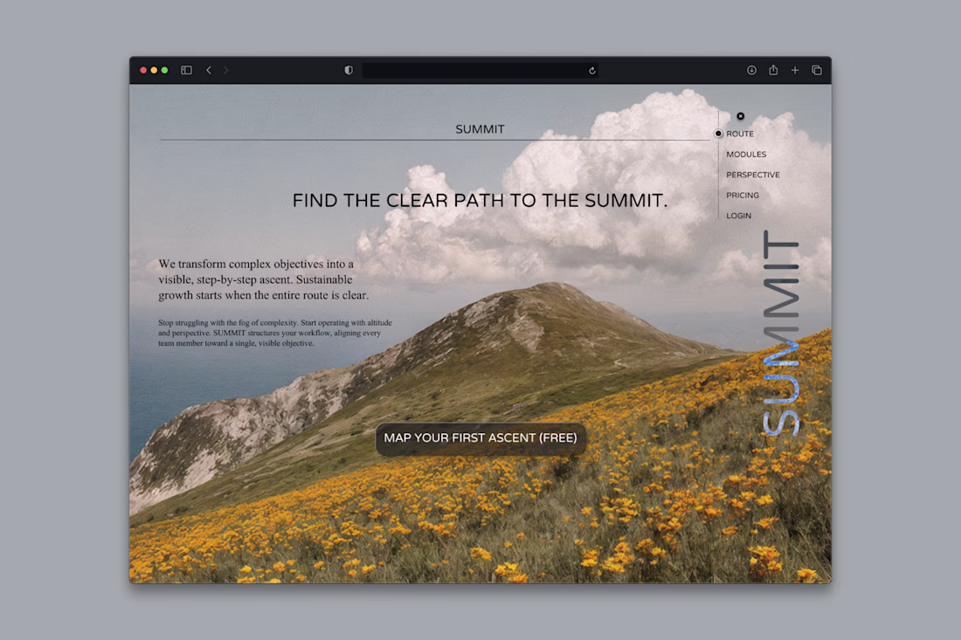Image resolution: width=961 pixels, height=640 pixels.
Task: Focus the browser address bar
Action: click(x=480, y=71)
